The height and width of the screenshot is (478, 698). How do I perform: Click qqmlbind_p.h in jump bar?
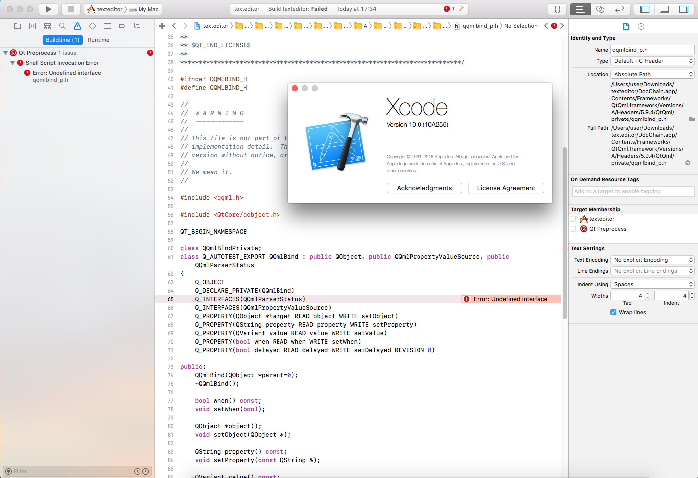(476, 26)
